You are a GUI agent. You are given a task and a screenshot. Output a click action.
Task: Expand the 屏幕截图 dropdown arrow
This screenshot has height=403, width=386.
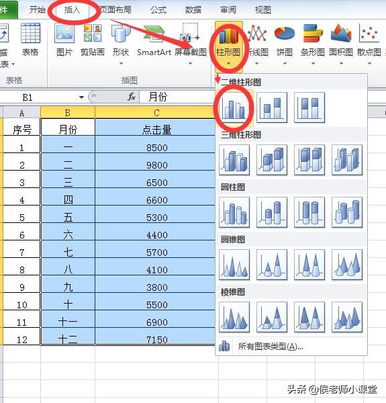[190, 64]
